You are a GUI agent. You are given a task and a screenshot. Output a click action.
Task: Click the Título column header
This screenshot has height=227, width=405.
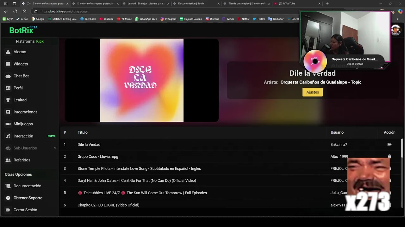click(83, 132)
